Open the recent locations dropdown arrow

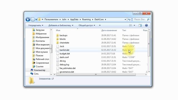tap(36, 20)
